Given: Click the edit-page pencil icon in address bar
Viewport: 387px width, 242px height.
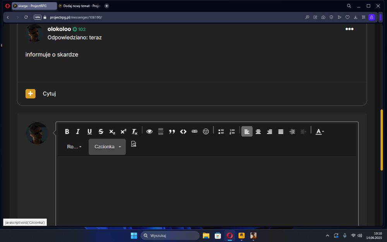Looking at the screenshot, I should click(315, 17).
